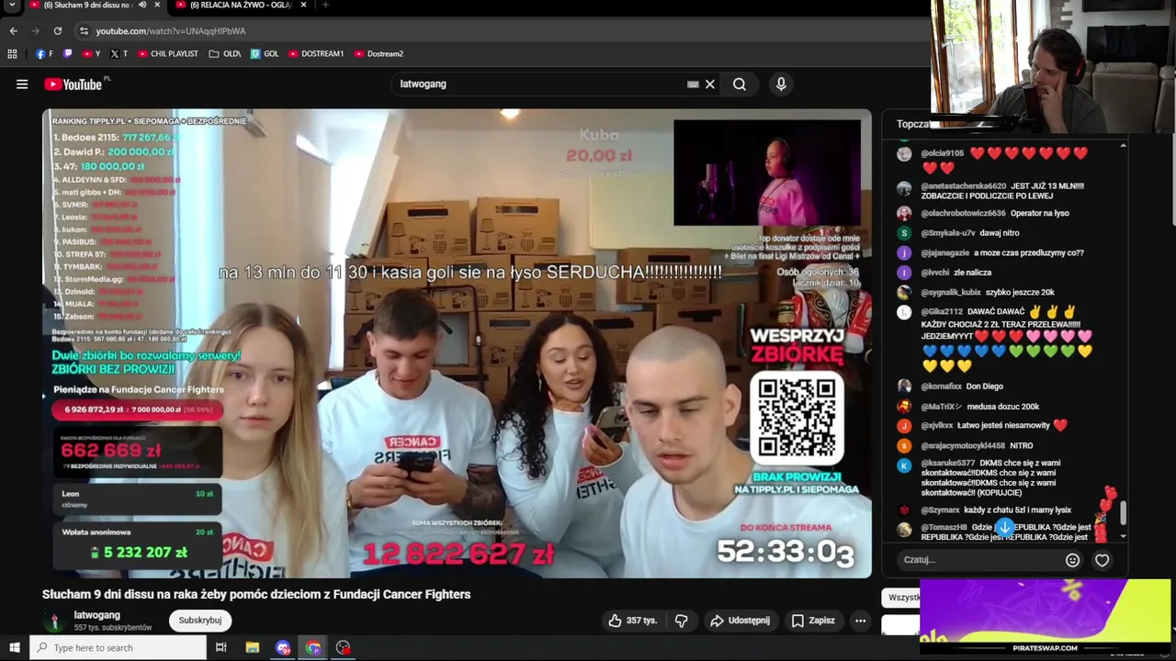Open @olcia9105 chat author name

(x=943, y=153)
